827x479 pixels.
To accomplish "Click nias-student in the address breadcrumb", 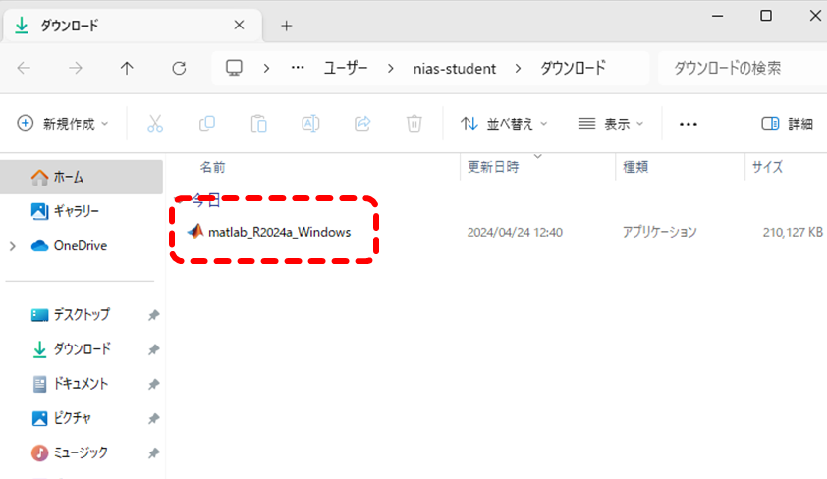I will click(x=455, y=69).
